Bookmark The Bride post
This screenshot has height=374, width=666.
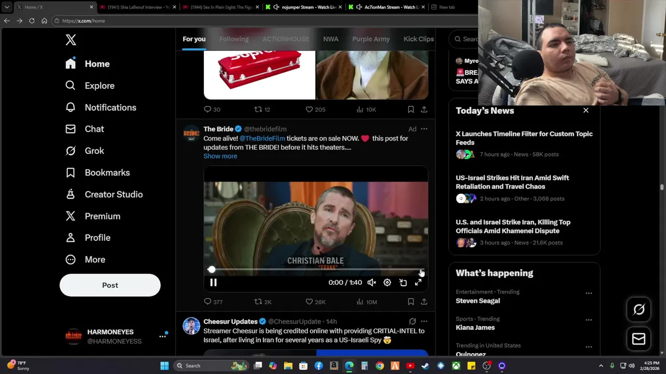click(411, 302)
